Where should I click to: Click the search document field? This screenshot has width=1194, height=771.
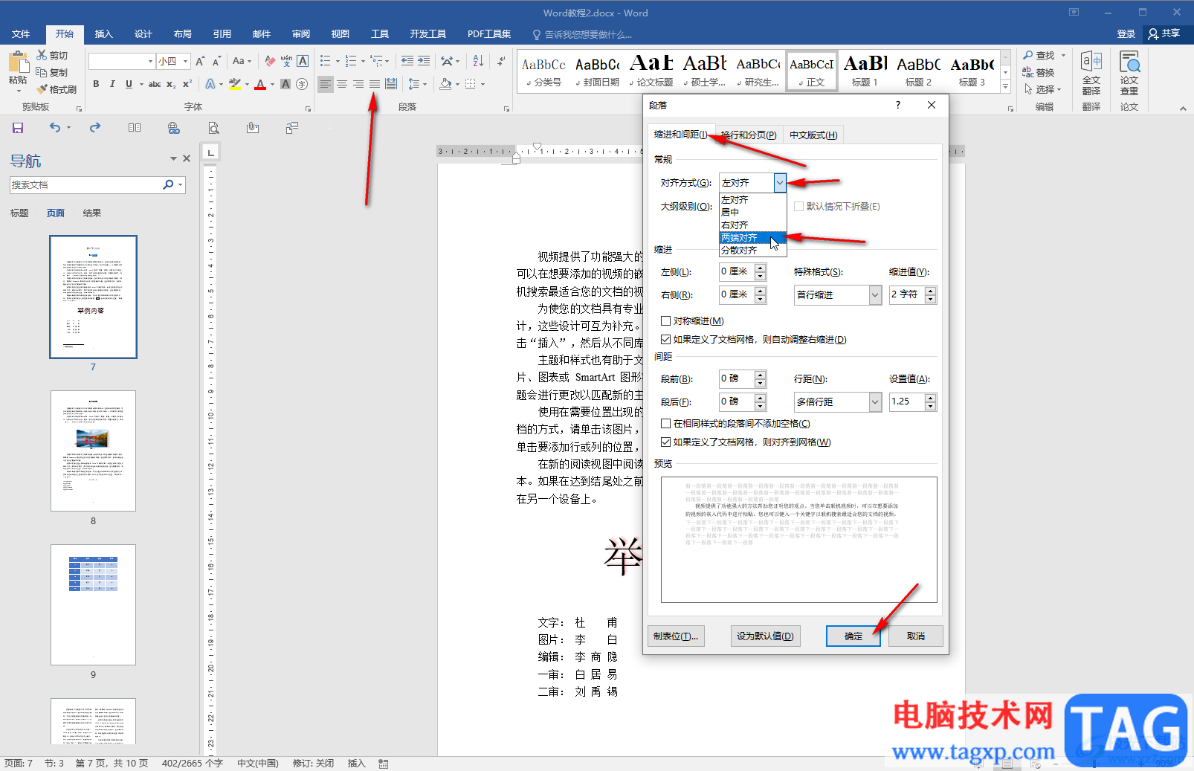point(85,184)
